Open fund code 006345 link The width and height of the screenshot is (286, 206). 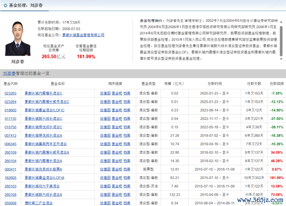[10, 144]
